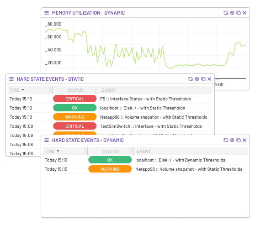Click the Hard State Events - Static title

[x=50, y=79]
